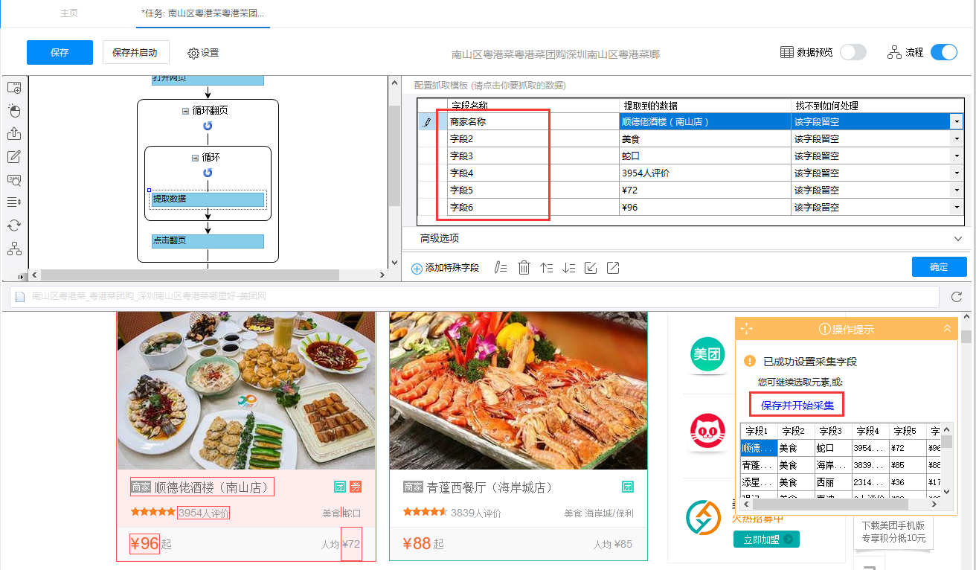Viewport: 976px width, 570px height.
Task: Collapse the 循环翻页 loop box
Action: [x=186, y=110]
